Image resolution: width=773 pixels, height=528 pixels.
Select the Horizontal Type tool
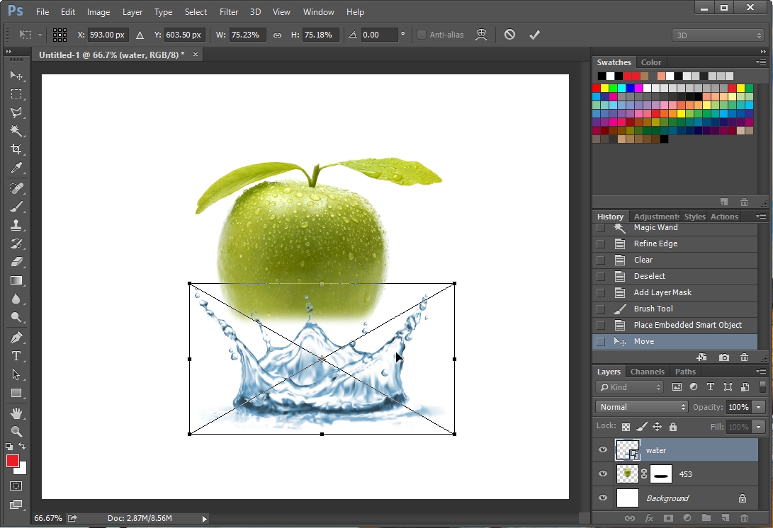(x=16, y=356)
